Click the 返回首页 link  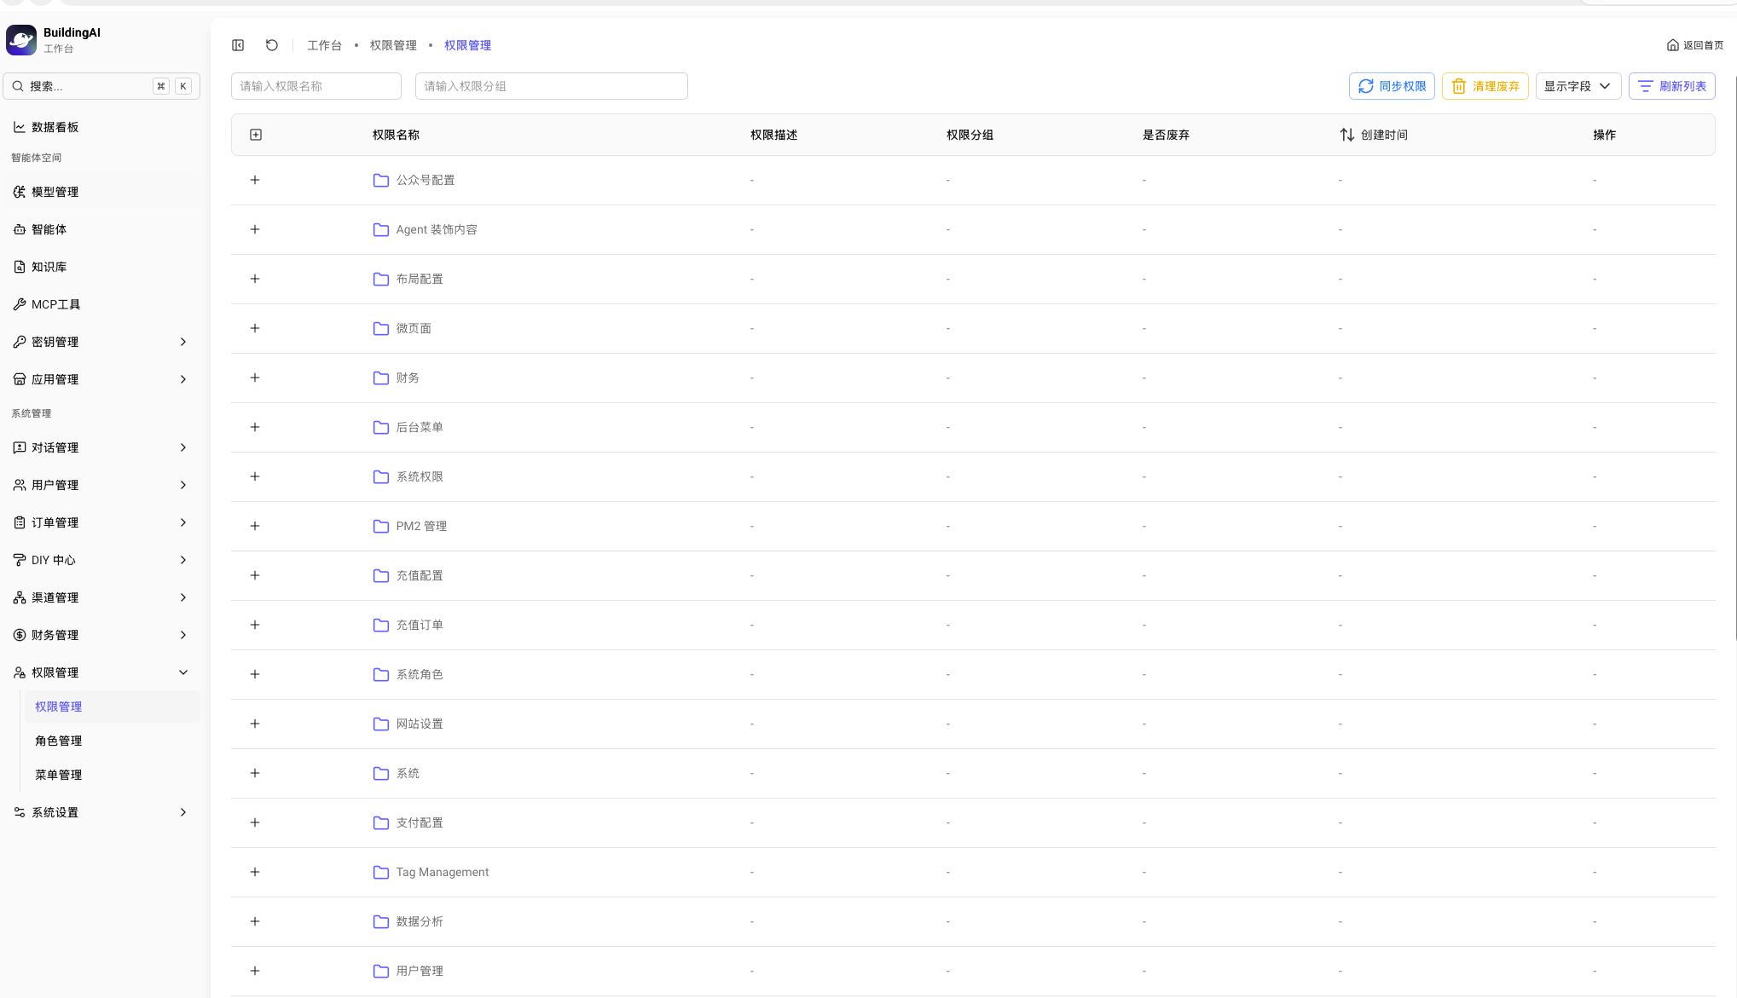click(1694, 45)
